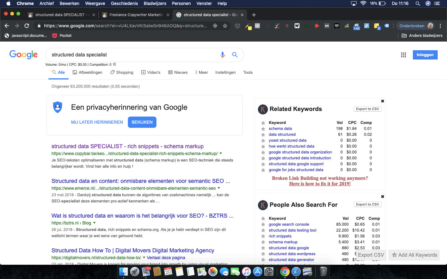The width and height of the screenshot is (447, 279).
Task: Click MIJ LATER HERINNEREN link
Action: pyautogui.click(x=97, y=122)
